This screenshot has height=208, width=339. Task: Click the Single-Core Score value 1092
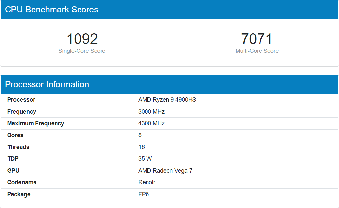(82, 39)
